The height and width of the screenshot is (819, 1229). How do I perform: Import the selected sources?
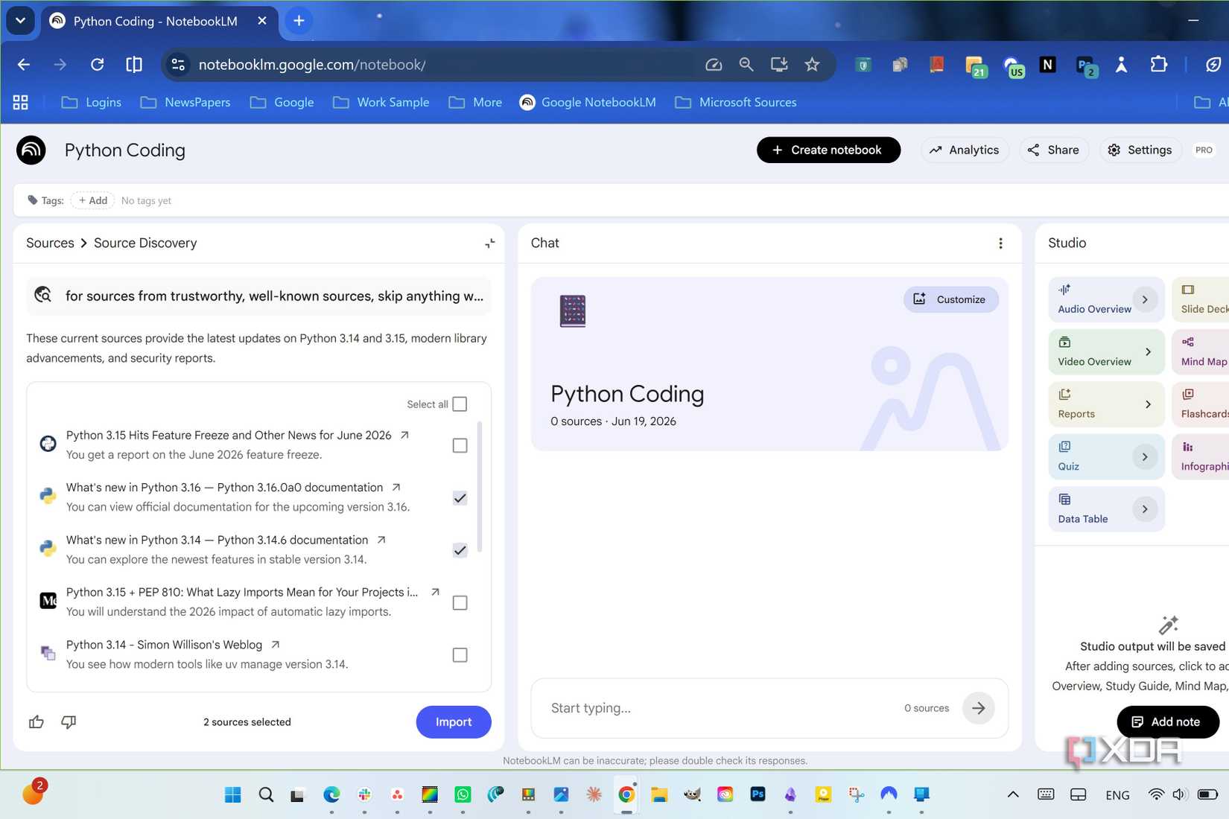454,721
